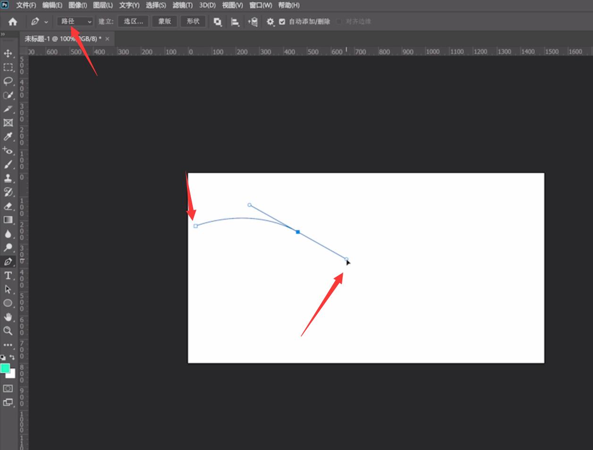Swap foreground and background colors

12,357
